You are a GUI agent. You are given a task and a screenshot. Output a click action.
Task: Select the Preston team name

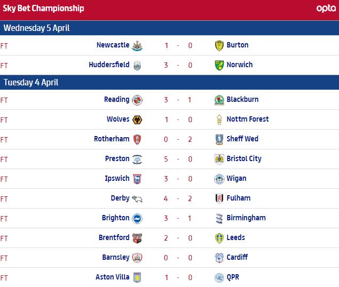(x=117, y=158)
